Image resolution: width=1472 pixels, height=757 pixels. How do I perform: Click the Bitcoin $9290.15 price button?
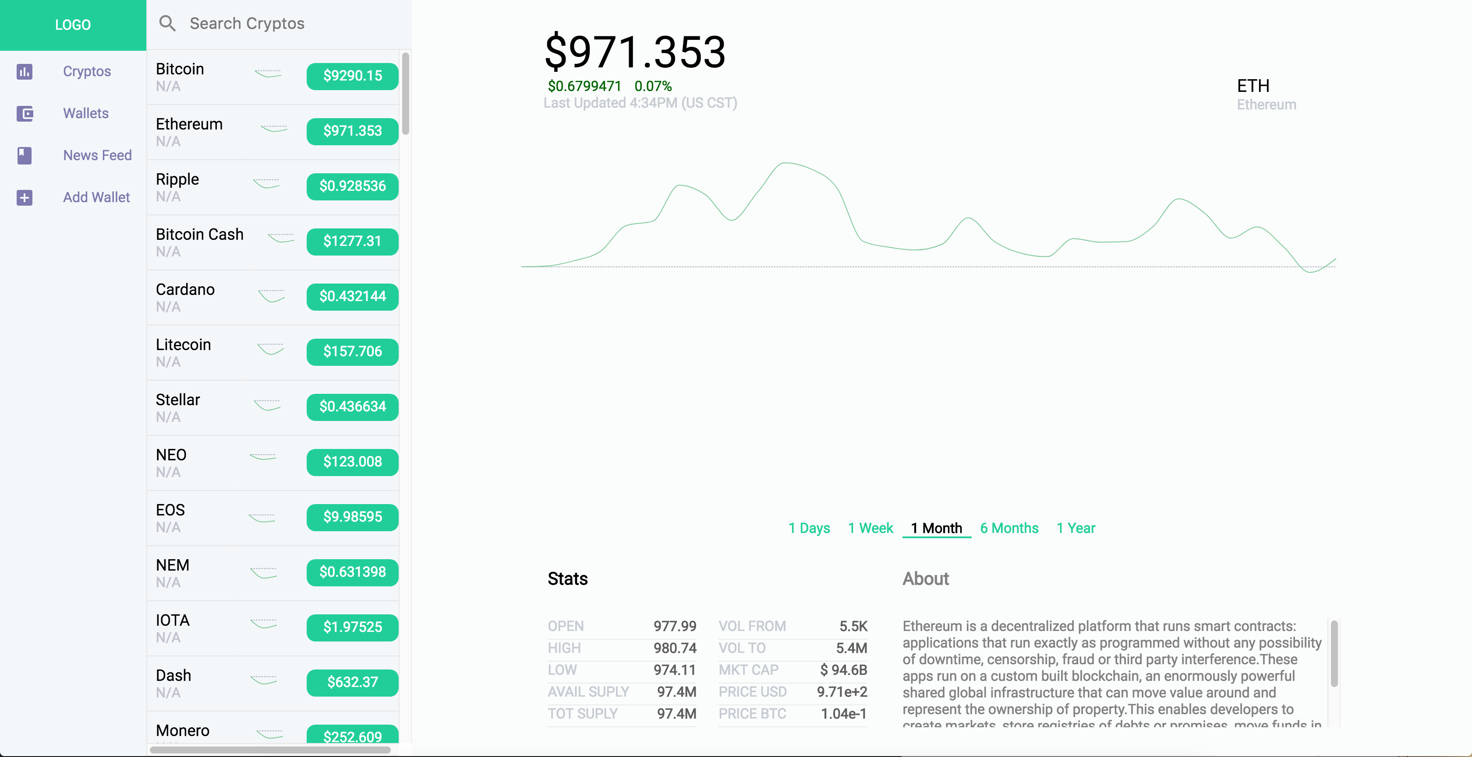click(352, 76)
